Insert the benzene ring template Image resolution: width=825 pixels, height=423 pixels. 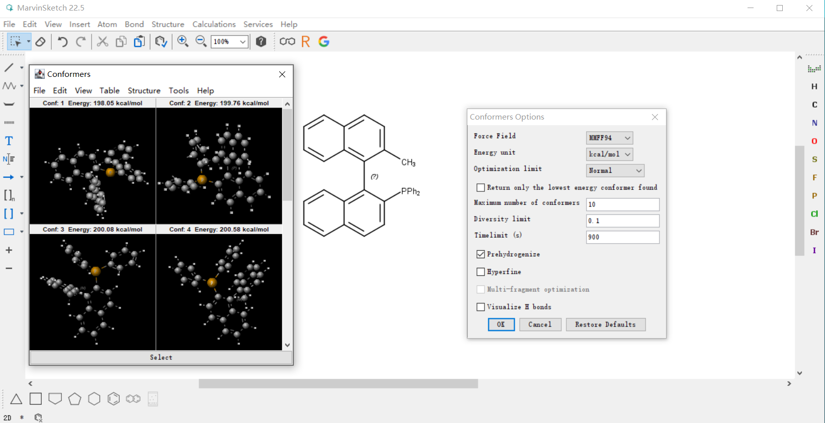(x=114, y=399)
